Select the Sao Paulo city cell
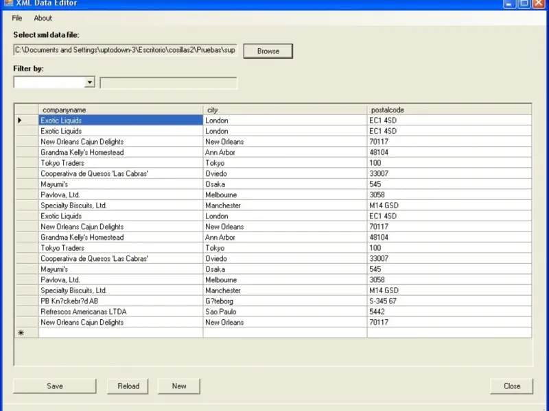 [x=285, y=312]
